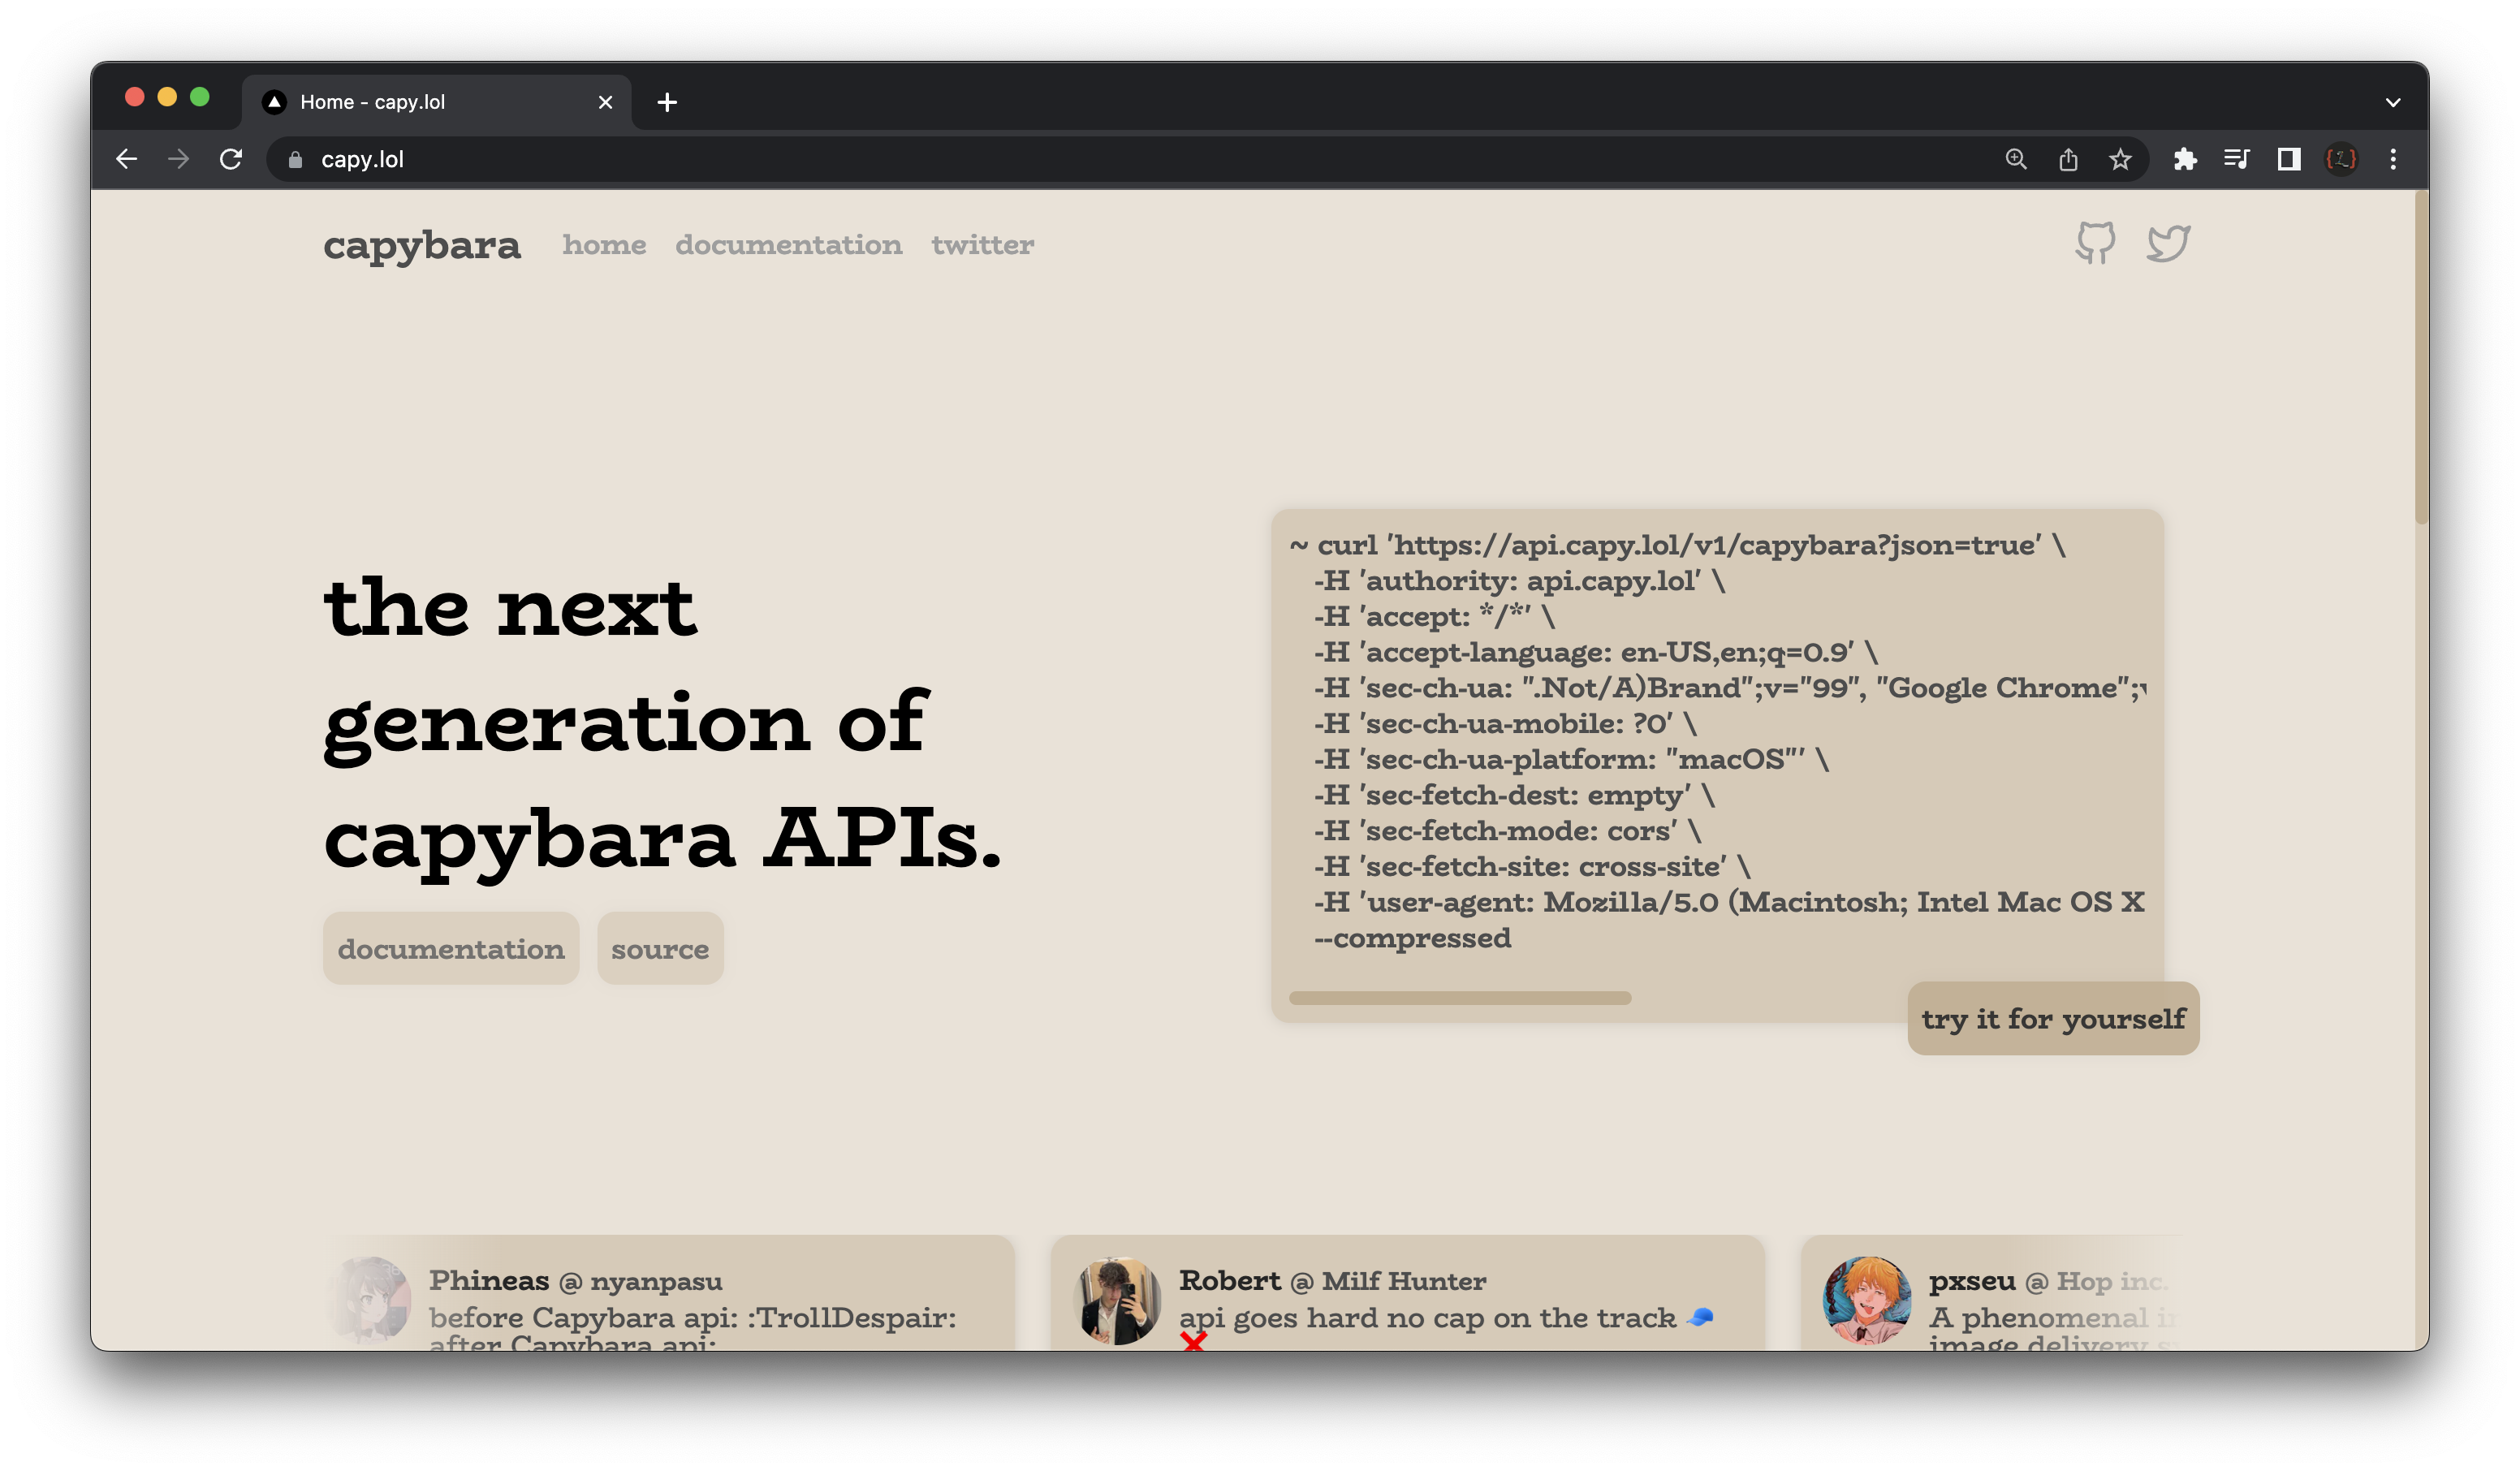Click the 'accept-language' header line

click(1595, 652)
